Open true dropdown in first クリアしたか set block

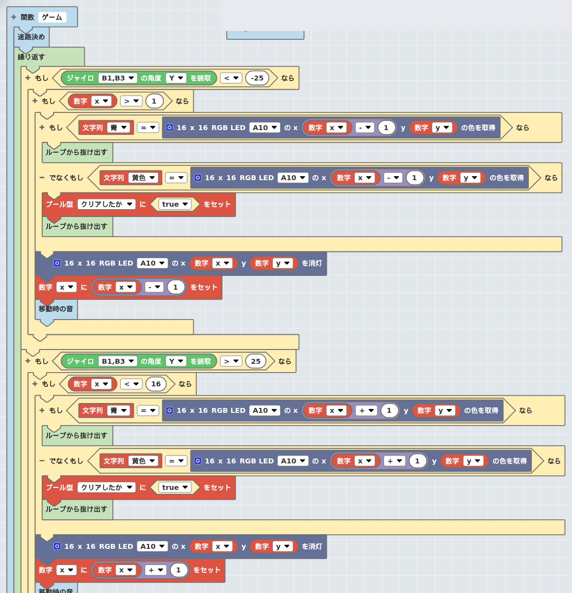coord(175,204)
